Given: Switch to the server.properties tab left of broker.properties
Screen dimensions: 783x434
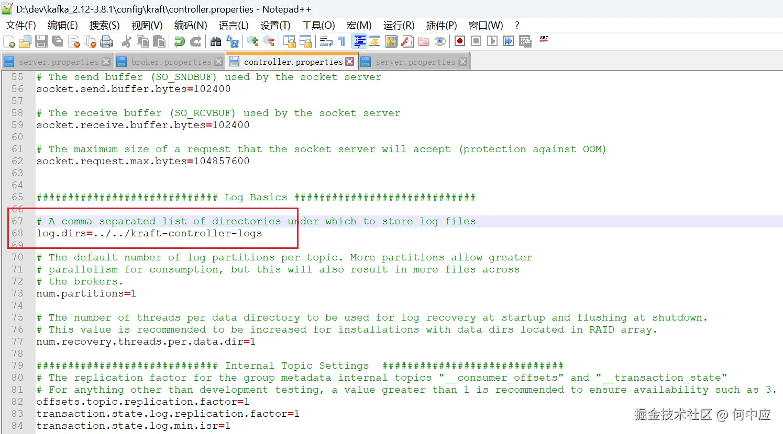Looking at the screenshot, I should 59,62.
